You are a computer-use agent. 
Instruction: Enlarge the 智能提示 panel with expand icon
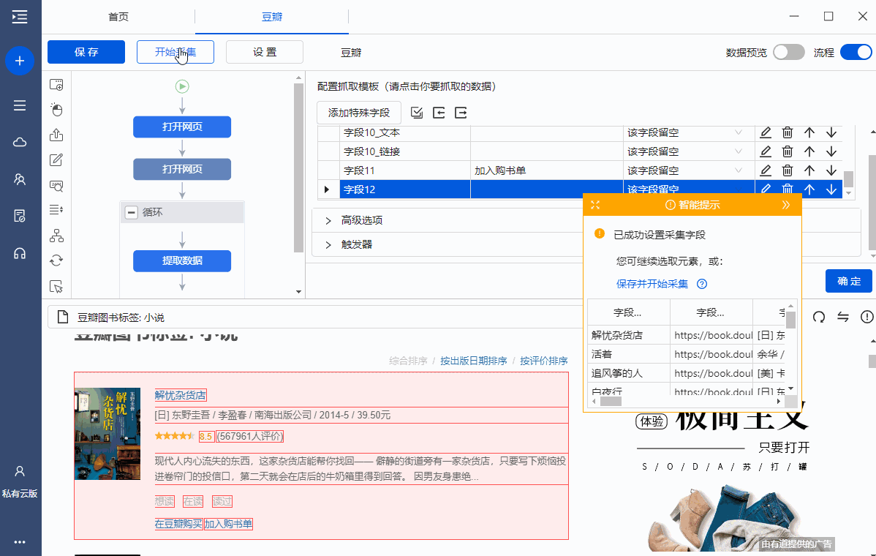595,205
